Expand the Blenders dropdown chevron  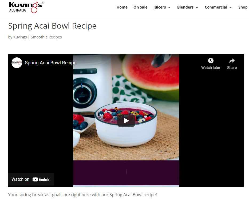(x=197, y=7)
